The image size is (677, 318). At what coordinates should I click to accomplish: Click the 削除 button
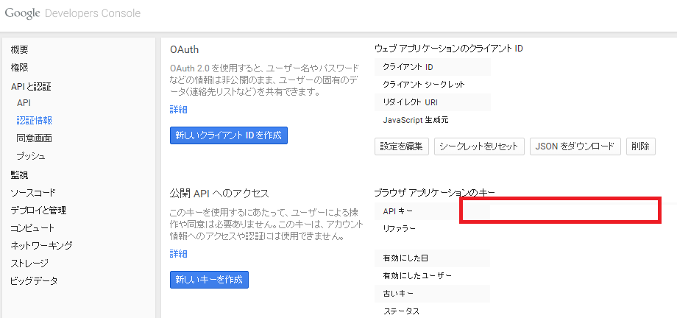(641, 146)
